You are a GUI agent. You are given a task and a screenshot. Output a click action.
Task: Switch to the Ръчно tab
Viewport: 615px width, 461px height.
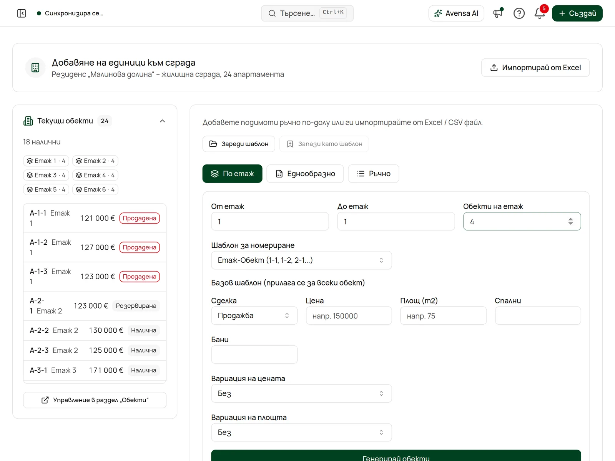coord(374,174)
